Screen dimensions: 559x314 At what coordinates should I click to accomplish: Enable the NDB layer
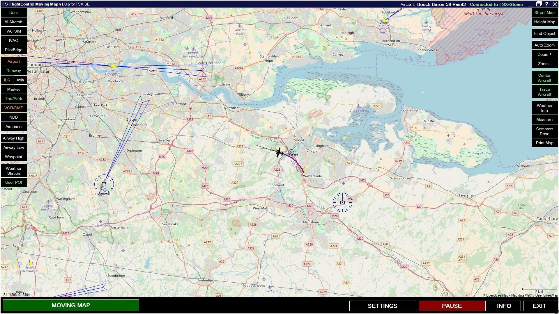pyautogui.click(x=14, y=117)
